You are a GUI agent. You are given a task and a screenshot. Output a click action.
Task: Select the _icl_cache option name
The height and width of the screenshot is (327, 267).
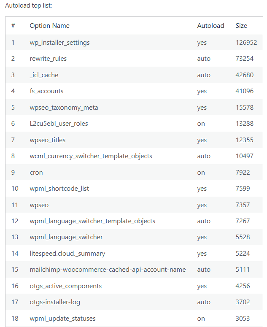pyautogui.click(x=44, y=75)
